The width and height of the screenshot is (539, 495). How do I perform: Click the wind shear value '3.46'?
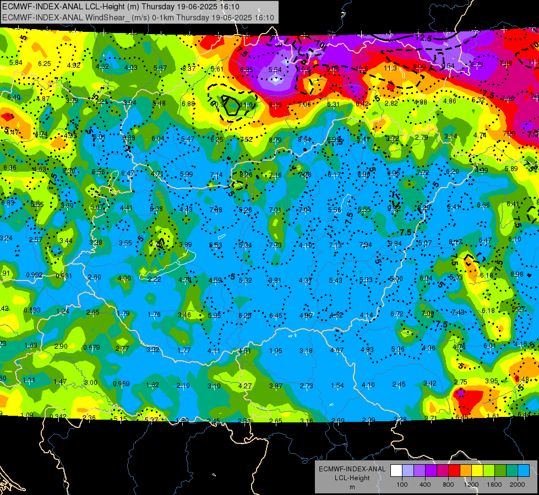coord(184,315)
